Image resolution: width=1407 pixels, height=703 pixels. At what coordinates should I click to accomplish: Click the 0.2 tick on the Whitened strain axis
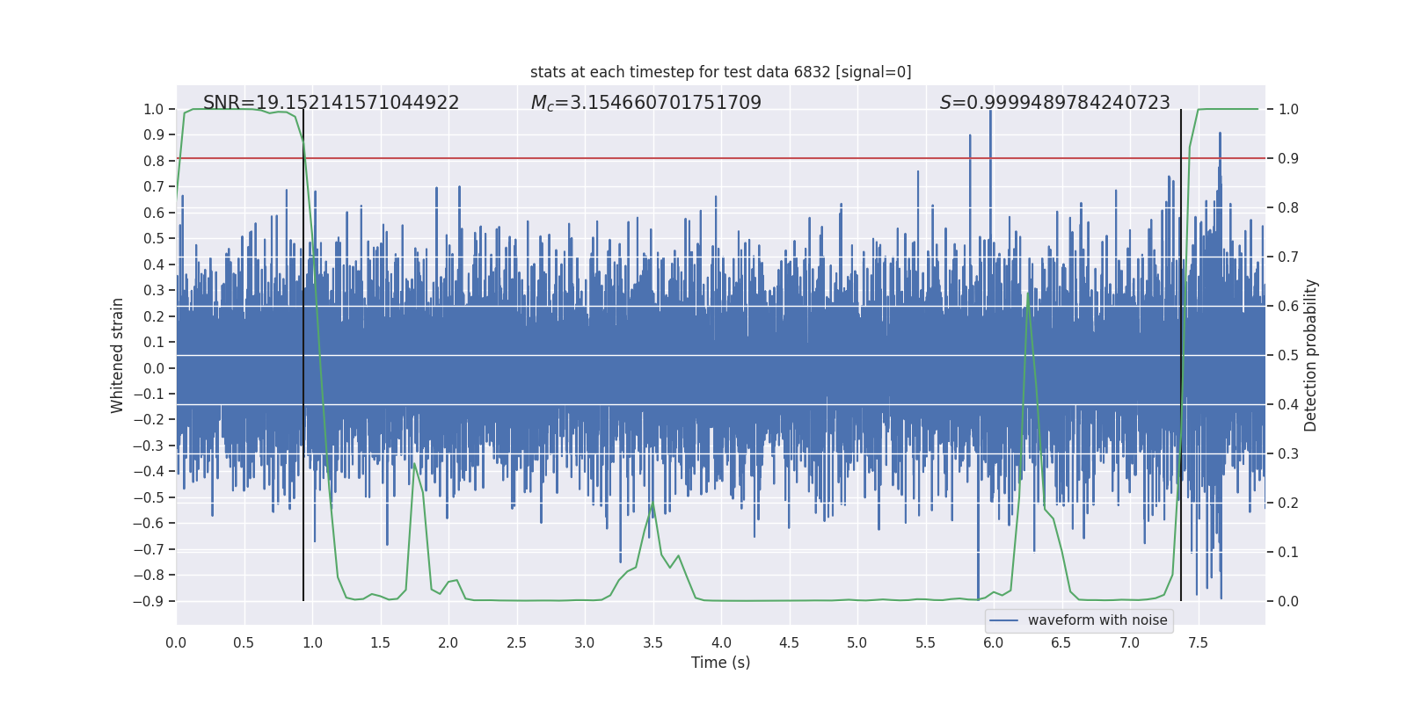154,316
